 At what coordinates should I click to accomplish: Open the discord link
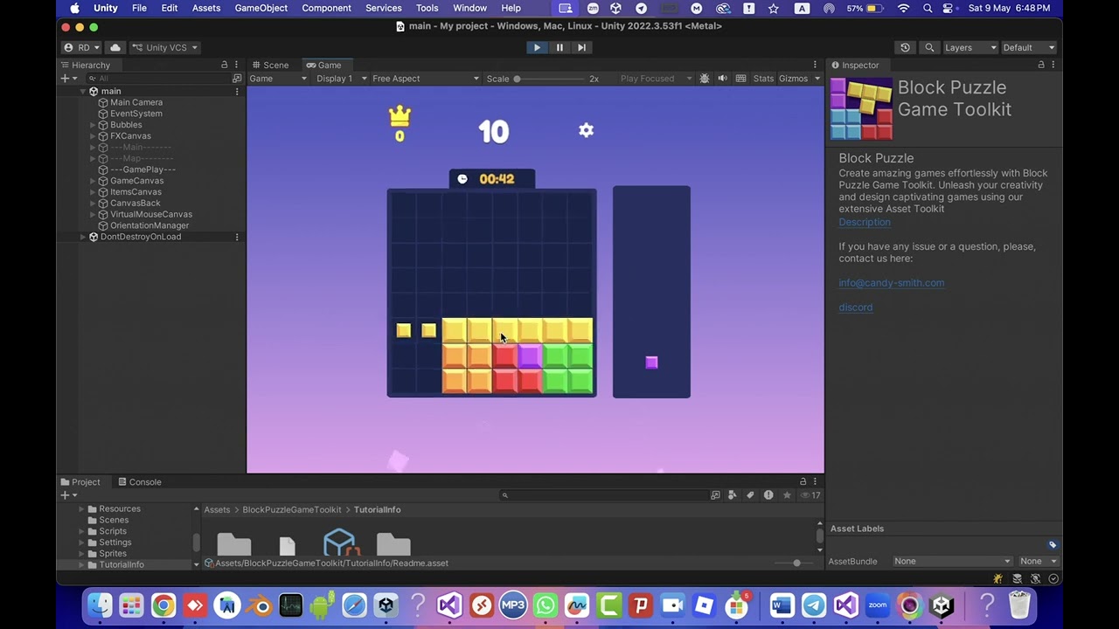click(855, 308)
